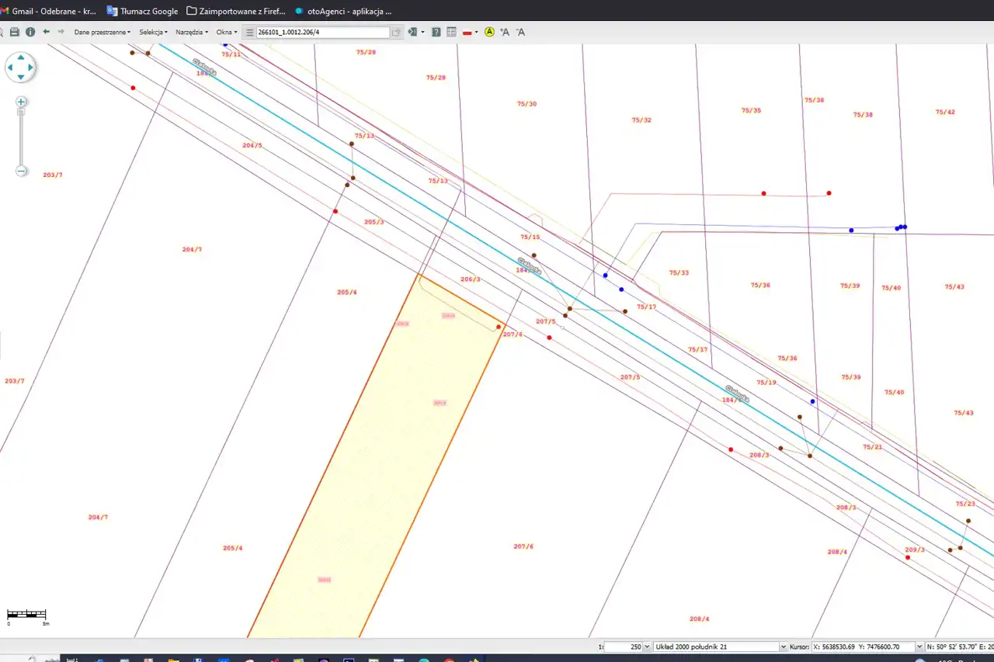Click the zoom level slider handle

[22, 113]
